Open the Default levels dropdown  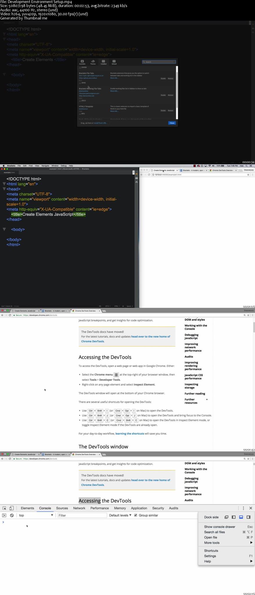coord(120,515)
